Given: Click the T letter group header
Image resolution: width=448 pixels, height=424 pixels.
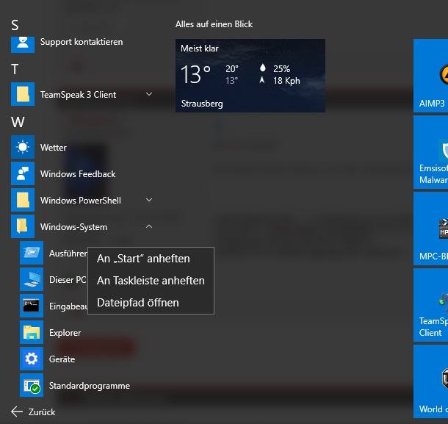Looking at the screenshot, I should (x=15, y=69).
